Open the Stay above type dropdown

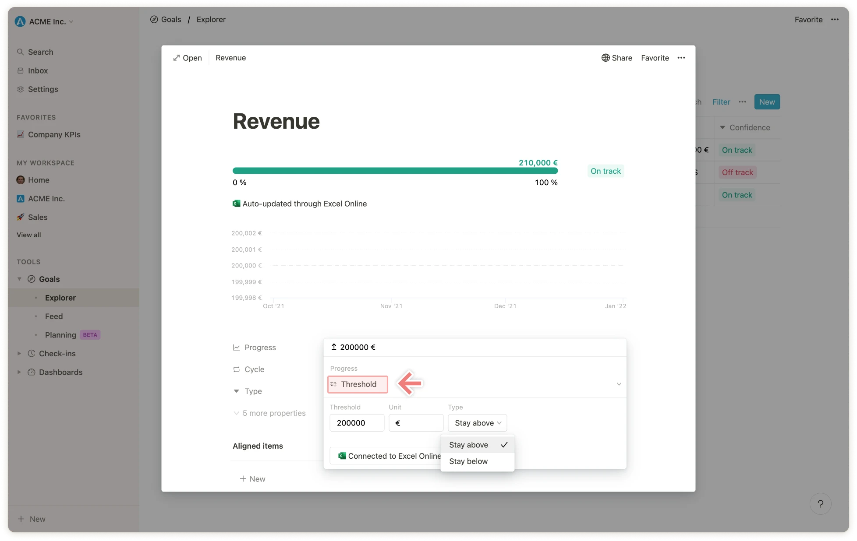click(x=477, y=423)
